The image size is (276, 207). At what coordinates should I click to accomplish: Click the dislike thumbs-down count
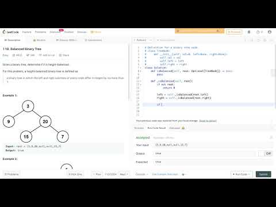(30, 55)
